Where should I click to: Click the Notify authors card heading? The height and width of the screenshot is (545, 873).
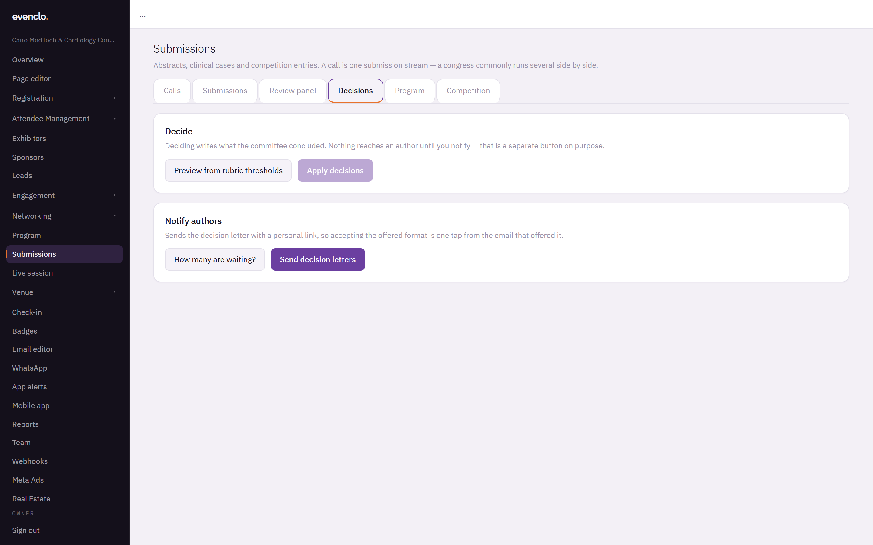pos(193,221)
